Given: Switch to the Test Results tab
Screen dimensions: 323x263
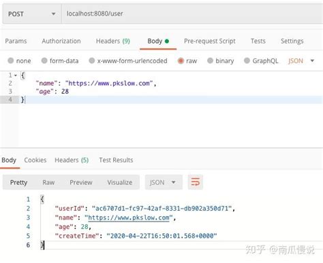Looking at the screenshot, I should coord(116,160).
